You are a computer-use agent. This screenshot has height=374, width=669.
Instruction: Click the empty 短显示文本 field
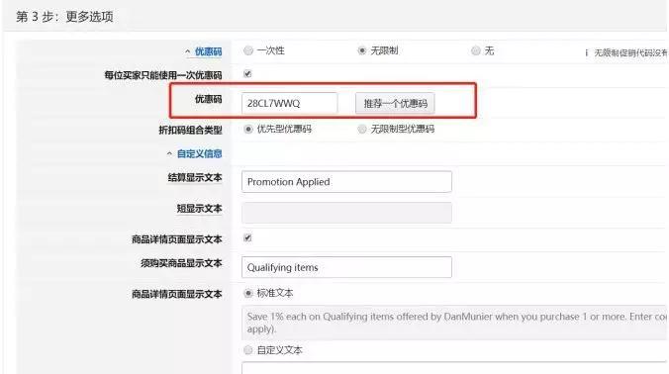click(346, 213)
